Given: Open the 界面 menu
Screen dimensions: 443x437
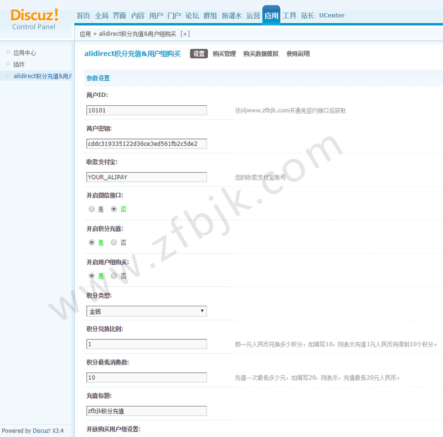Looking at the screenshot, I should [120, 16].
